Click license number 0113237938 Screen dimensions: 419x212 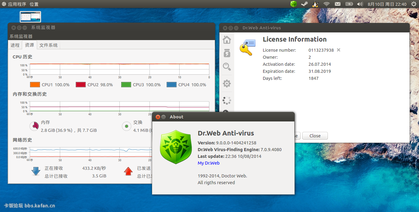(321, 50)
